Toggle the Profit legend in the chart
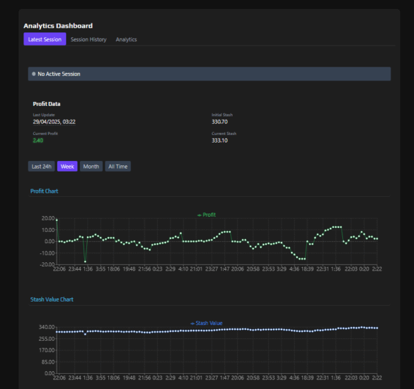Image resolution: width=414 pixels, height=389 pixels. pyautogui.click(x=206, y=215)
